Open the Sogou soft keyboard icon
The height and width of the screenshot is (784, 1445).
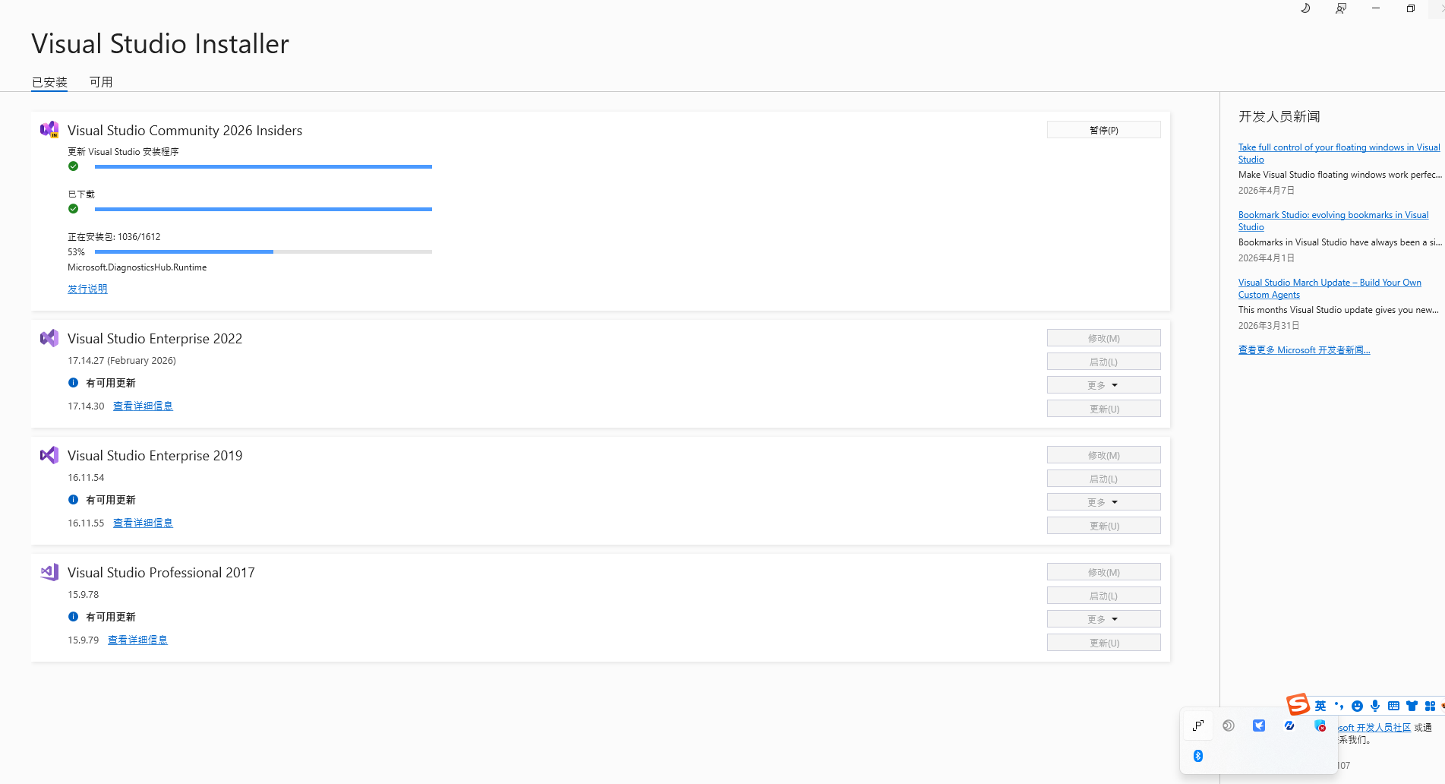click(x=1393, y=706)
